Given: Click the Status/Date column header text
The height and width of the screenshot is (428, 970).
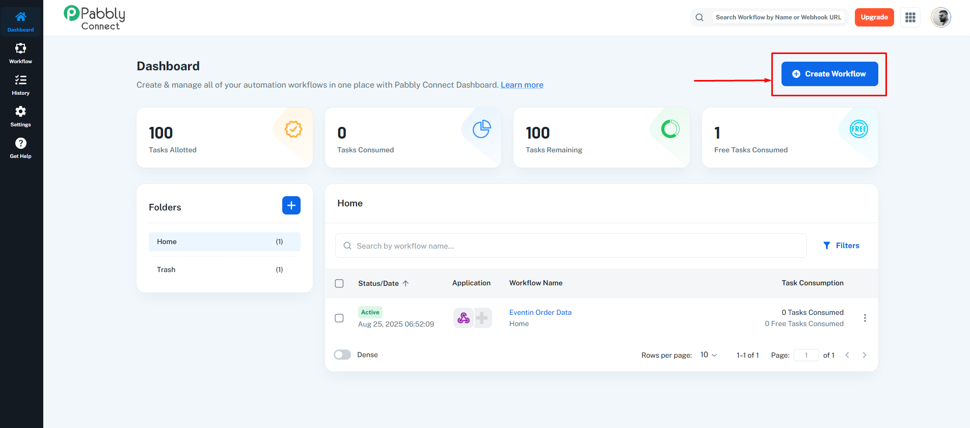Looking at the screenshot, I should 379,283.
